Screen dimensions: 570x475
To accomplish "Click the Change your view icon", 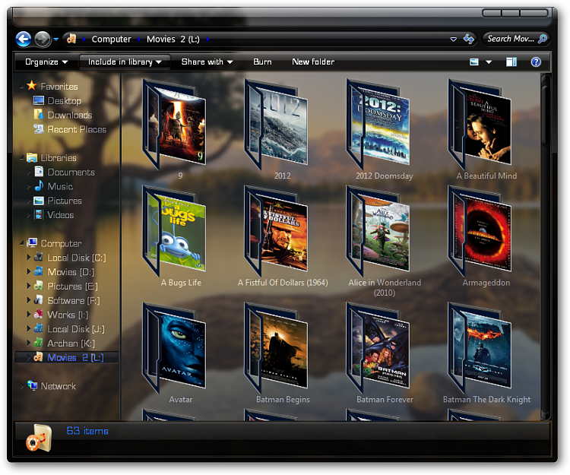I will click(474, 62).
